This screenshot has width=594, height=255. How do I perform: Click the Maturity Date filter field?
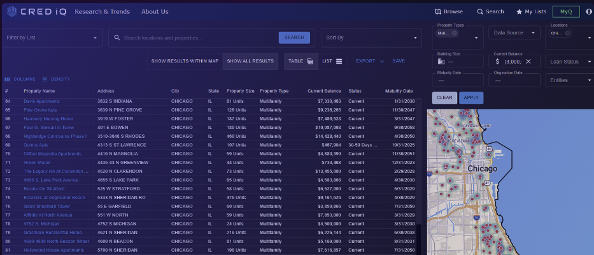(x=458, y=80)
